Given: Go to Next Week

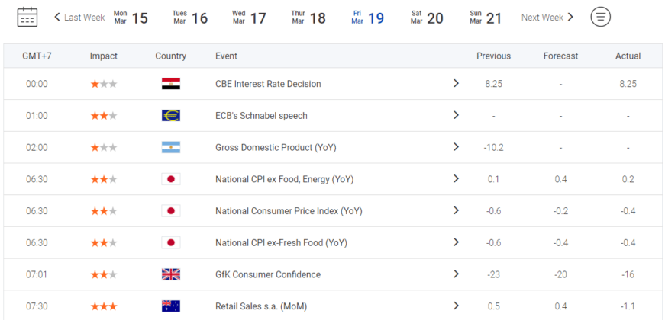Looking at the screenshot, I should point(547,18).
